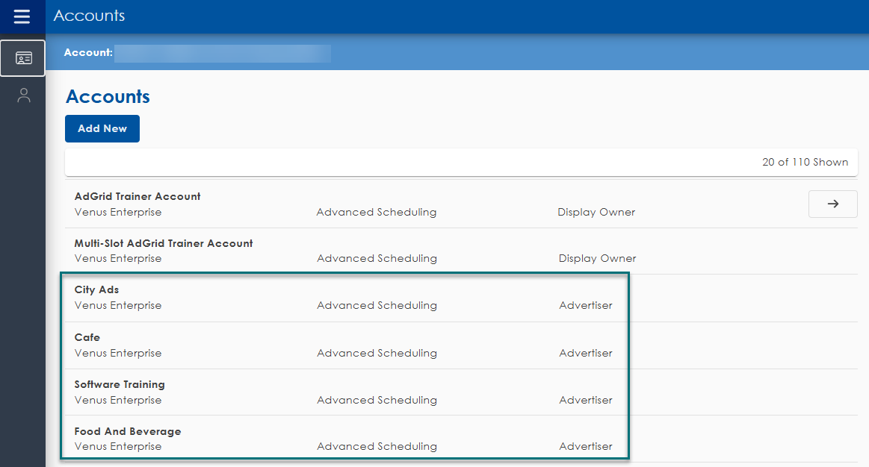Select the Accounts ID card sidebar icon
This screenshot has height=467, width=869.
(23, 58)
